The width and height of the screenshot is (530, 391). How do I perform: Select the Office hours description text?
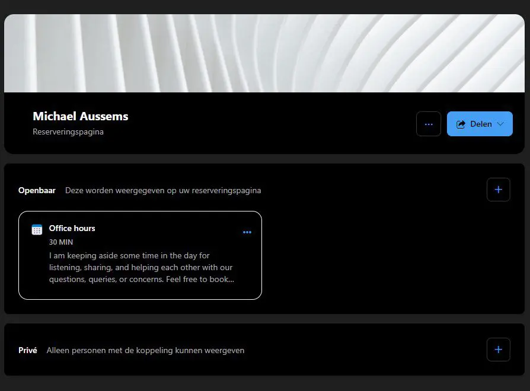coord(141,267)
